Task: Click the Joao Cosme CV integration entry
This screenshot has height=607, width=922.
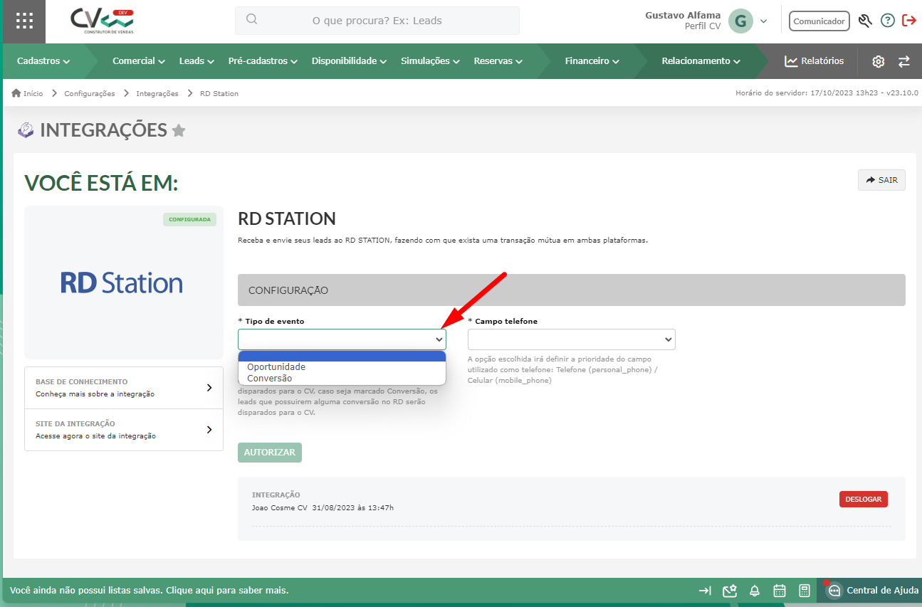Action: 323,507
